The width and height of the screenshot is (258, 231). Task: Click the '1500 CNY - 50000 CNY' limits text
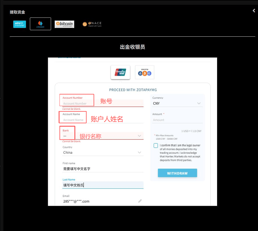(x=167, y=139)
